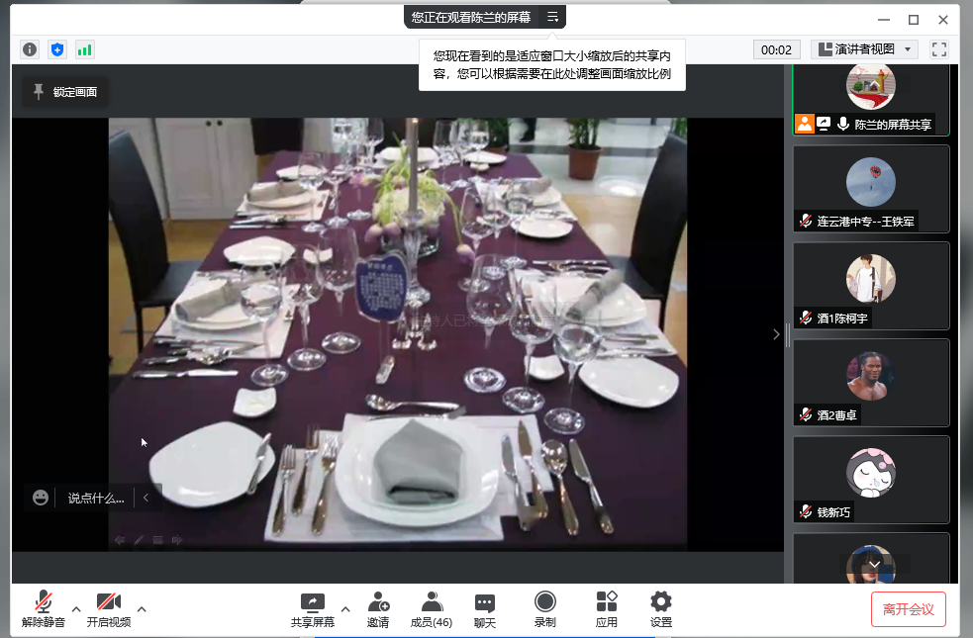
Task: Click the blue security shield icon
Action: pos(57,49)
